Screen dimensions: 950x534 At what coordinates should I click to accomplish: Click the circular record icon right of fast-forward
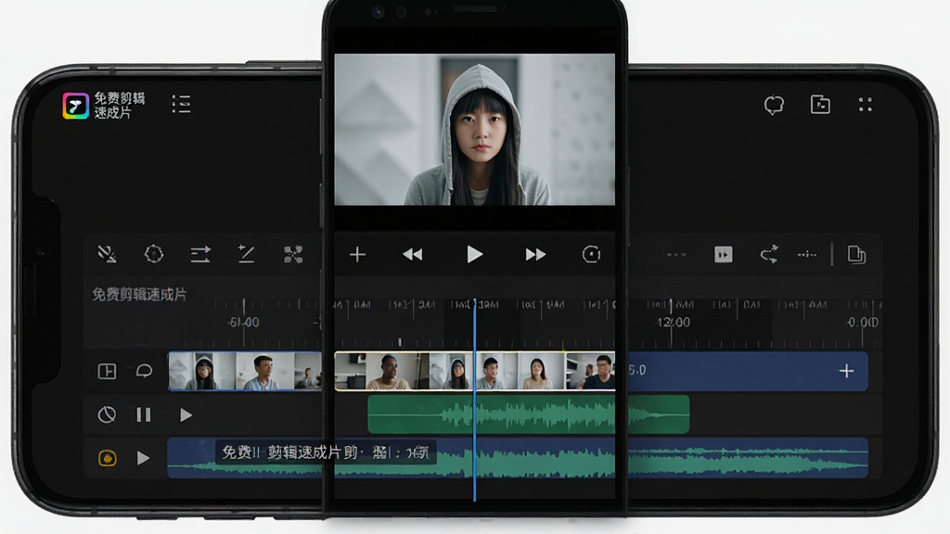591,254
